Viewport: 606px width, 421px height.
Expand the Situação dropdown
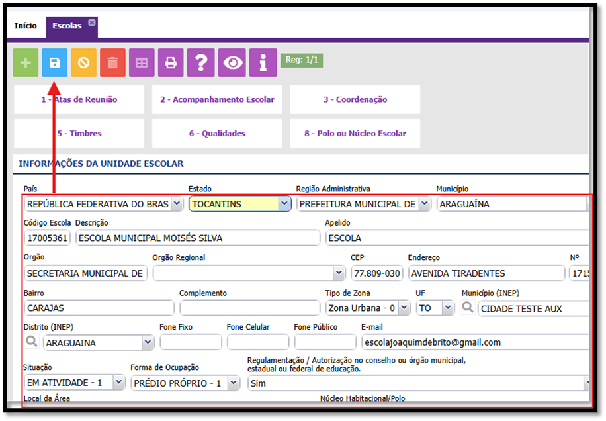click(x=118, y=383)
